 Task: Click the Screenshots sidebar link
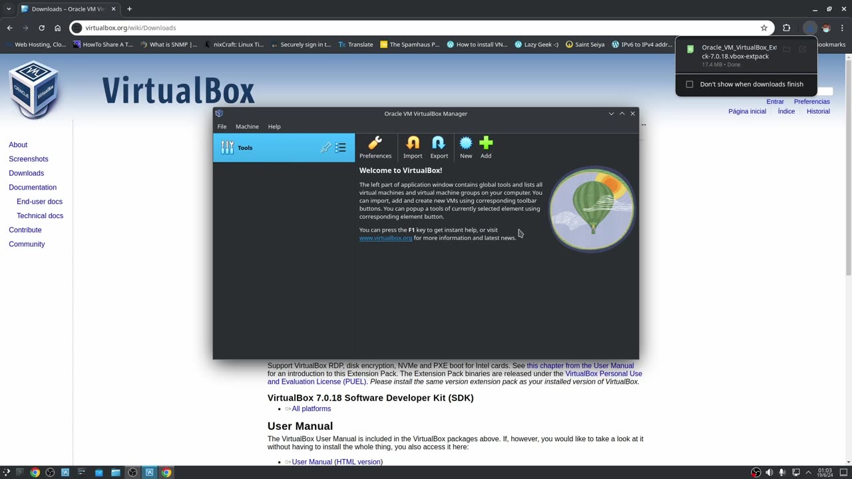pos(29,159)
